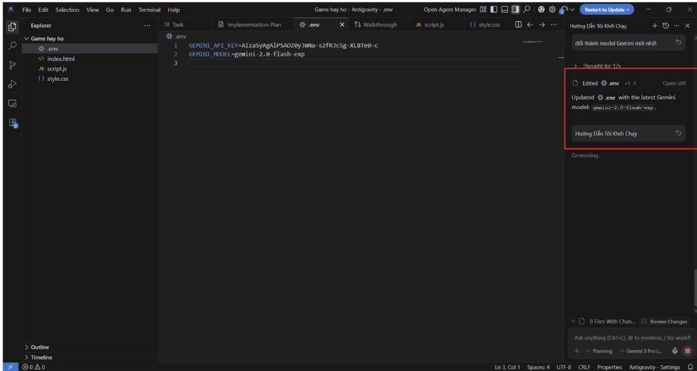Switch to the script.js tab

430,25
